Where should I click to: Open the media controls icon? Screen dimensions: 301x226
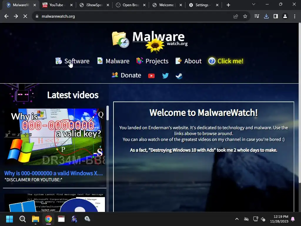pyautogui.click(x=257, y=16)
